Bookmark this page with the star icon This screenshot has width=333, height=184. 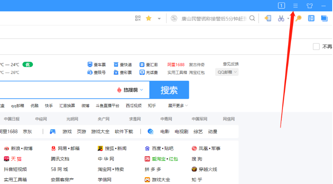[149, 18]
